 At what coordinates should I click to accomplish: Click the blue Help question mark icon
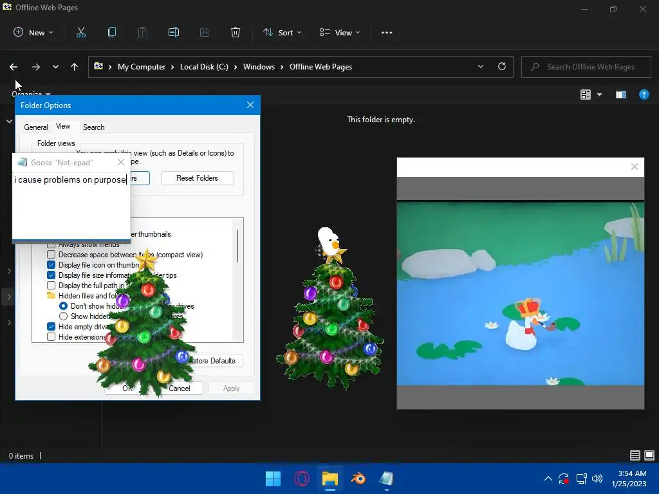(x=644, y=95)
